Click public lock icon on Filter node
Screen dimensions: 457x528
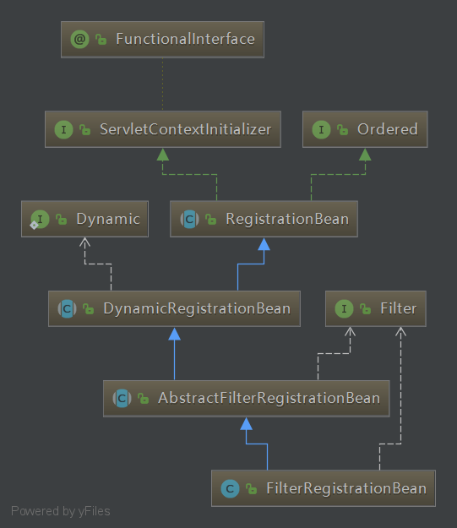click(366, 309)
